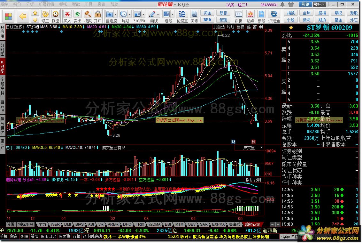Click the 买入 buy icon
Screen dimensions: 362x243
click(x=67, y=16)
